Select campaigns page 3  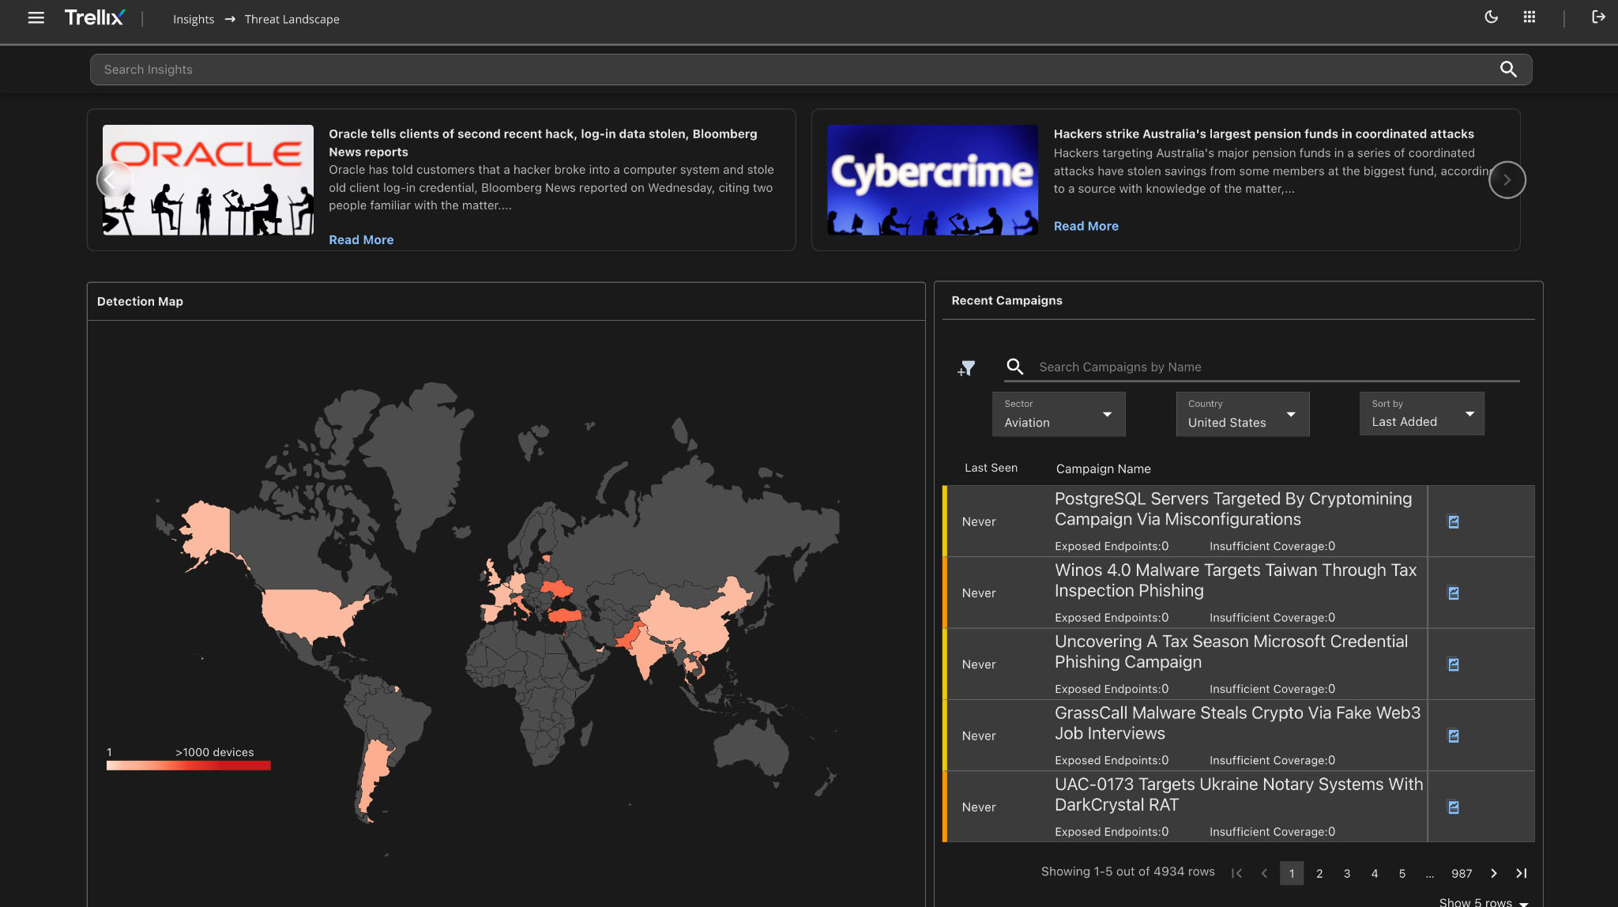[1347, 873]
